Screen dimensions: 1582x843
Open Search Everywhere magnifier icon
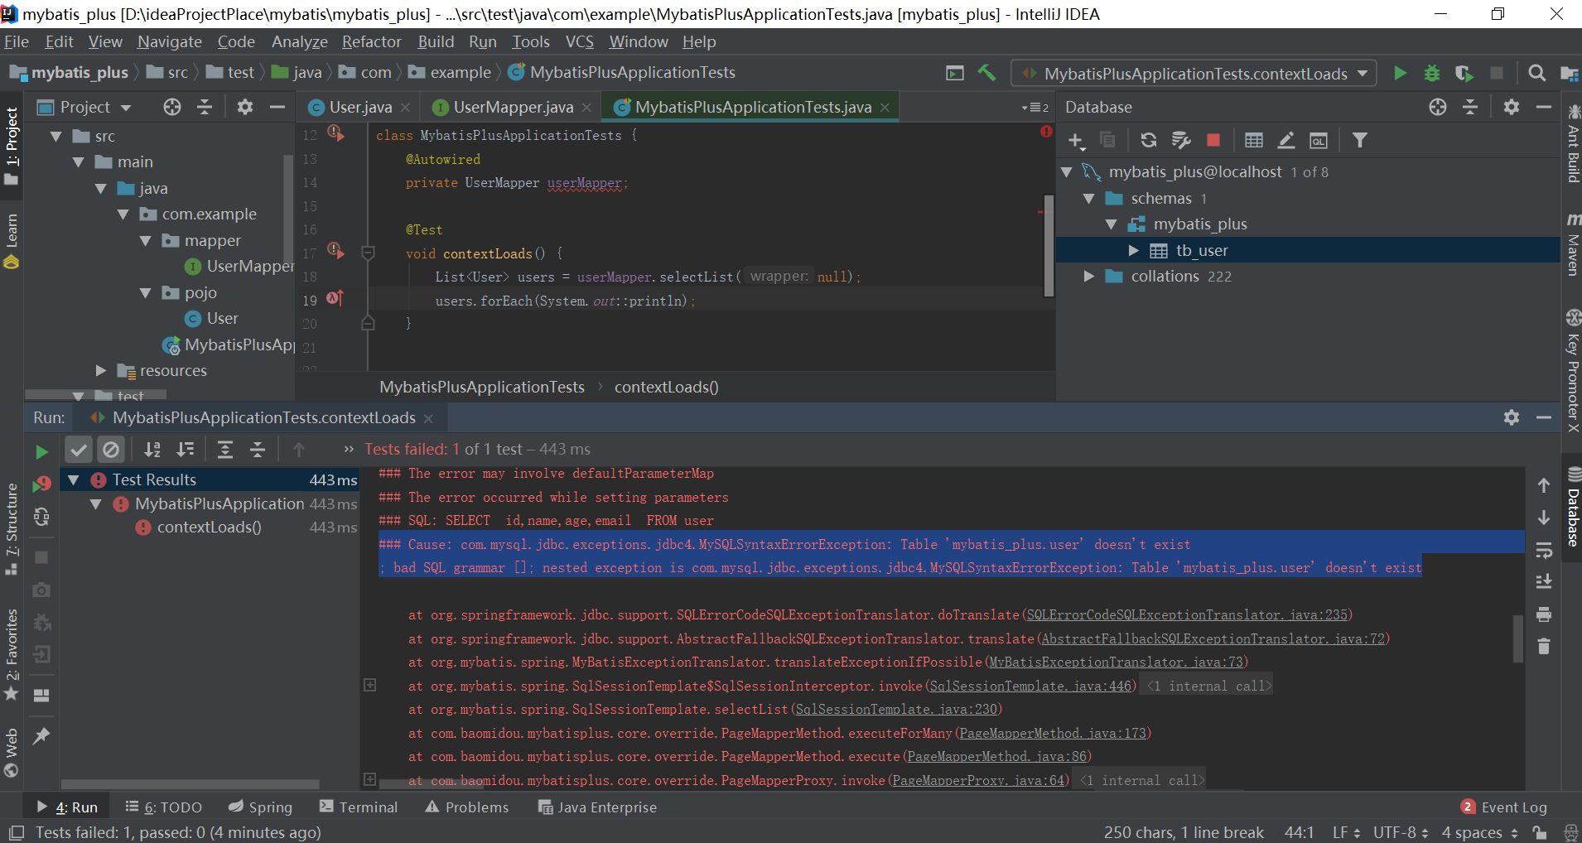1536,73
